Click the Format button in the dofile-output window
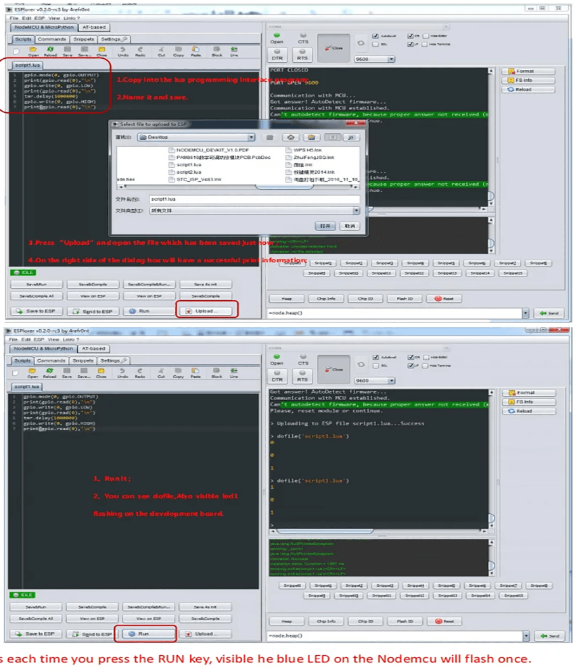This screenshot has height=668, width=575. tap(528, 393)
